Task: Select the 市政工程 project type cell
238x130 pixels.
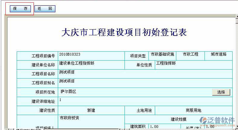Action: (190, 56)
